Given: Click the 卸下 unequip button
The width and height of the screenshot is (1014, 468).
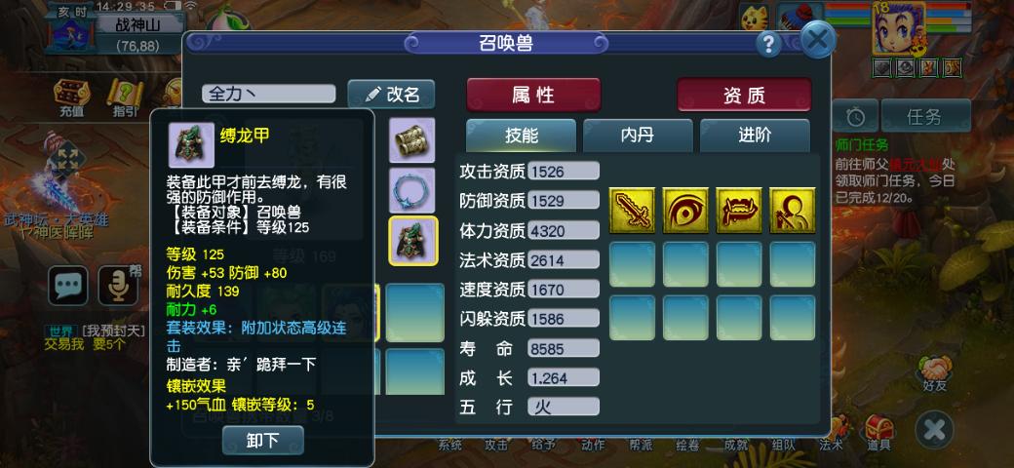Looking at the screenshot, I should tap(262, 440).
